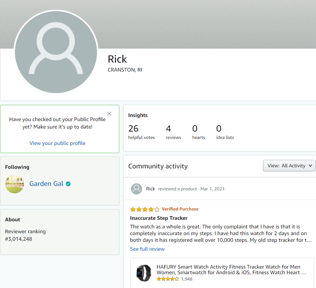Click the 26 helpful votes insight
Viewport: 316px width, 288px height.
point(141,132)
